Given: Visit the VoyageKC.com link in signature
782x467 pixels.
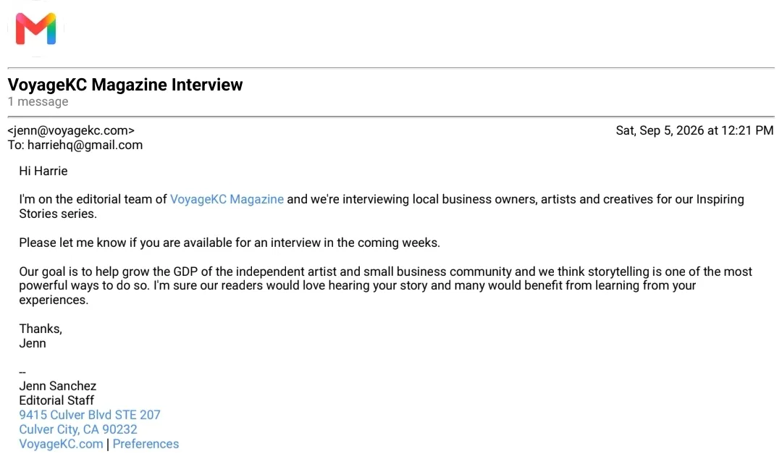Looking at the screenshot, I should 61,444.
